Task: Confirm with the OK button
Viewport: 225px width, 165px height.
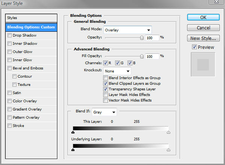Action: click(203, 17)
